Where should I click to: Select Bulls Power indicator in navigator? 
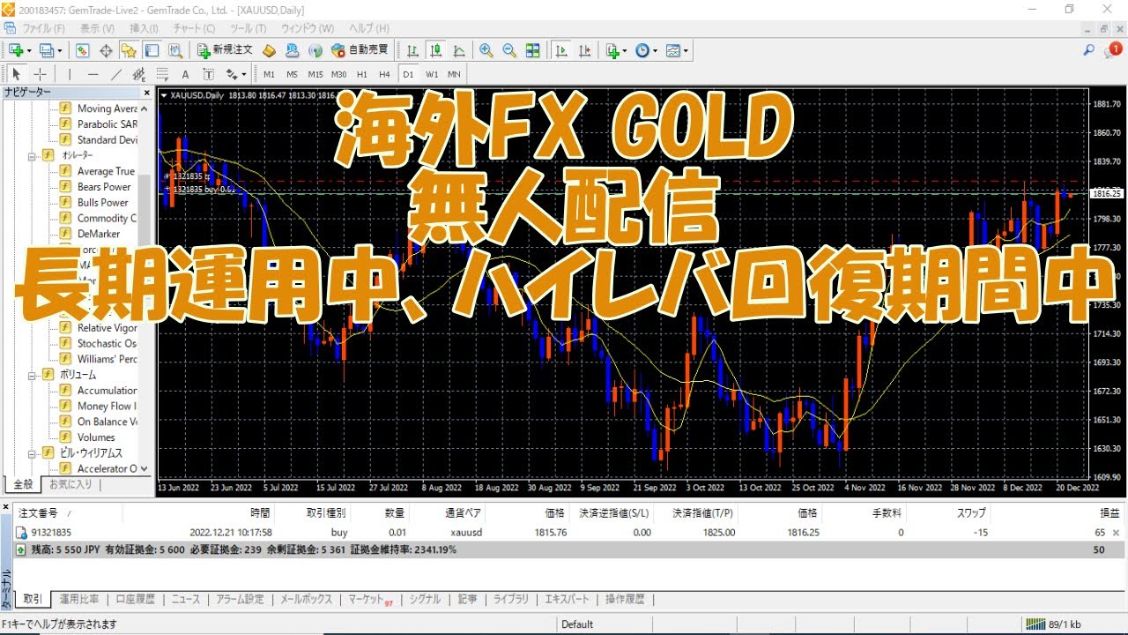[102, 203]
